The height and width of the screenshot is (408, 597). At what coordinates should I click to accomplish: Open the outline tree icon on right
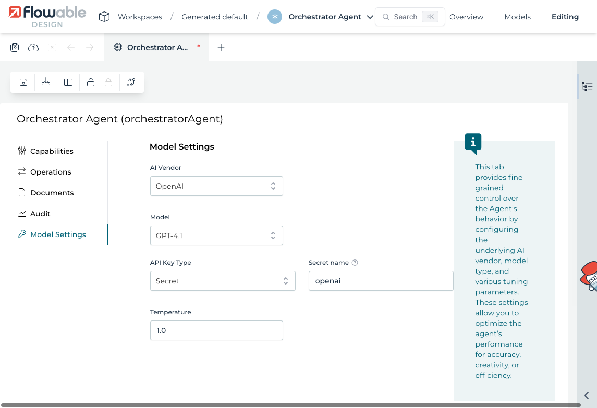click(587, 87)
